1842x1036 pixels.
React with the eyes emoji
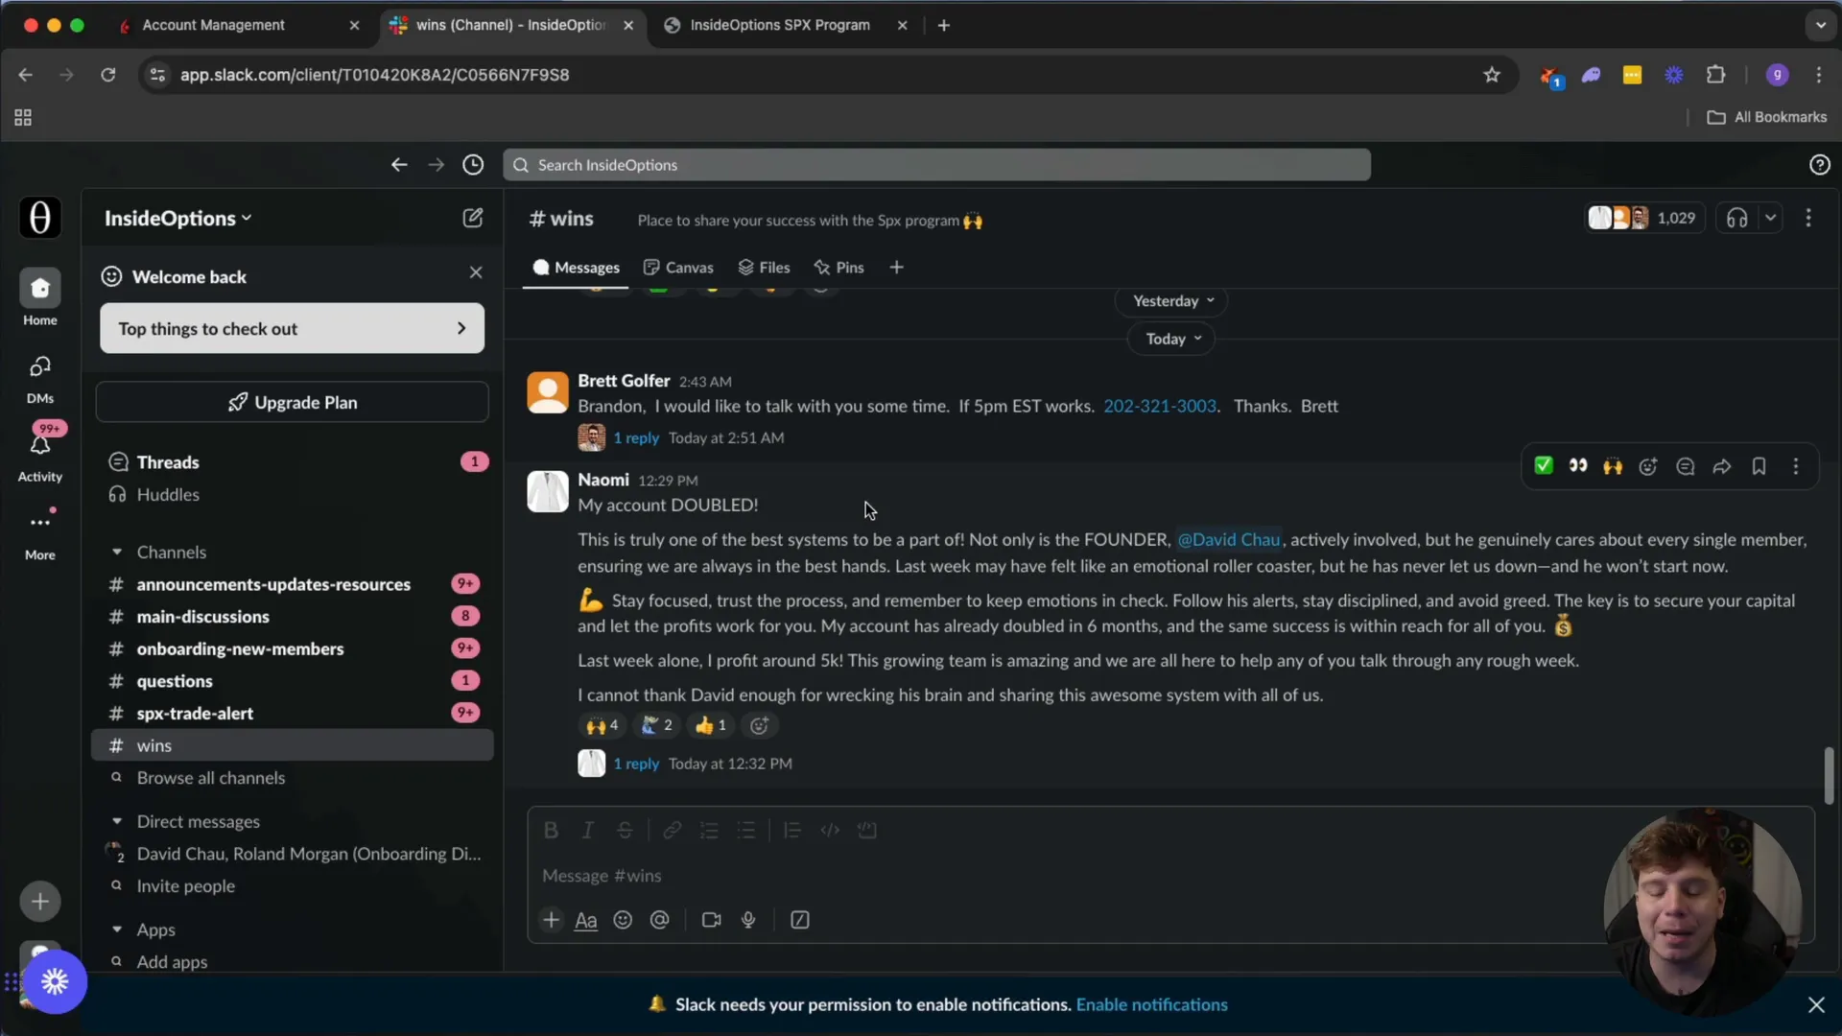click(1577, 466)
